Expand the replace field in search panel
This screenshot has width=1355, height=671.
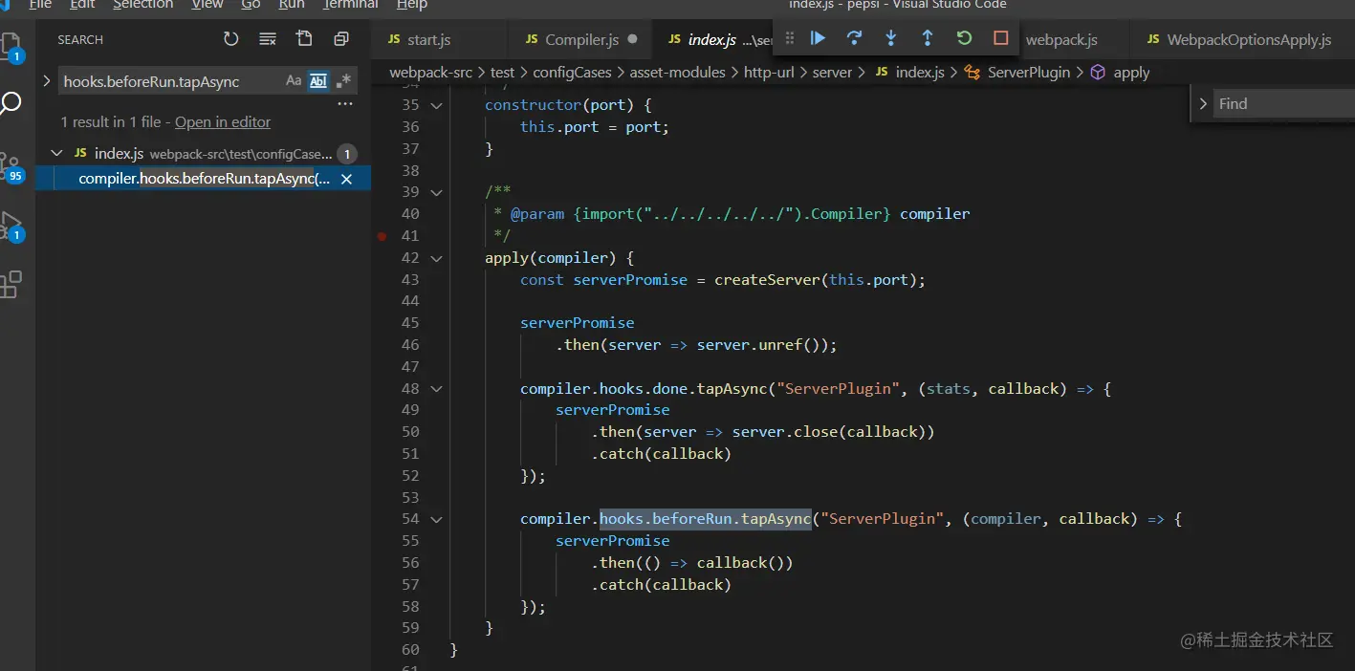(x=46, y=81)
